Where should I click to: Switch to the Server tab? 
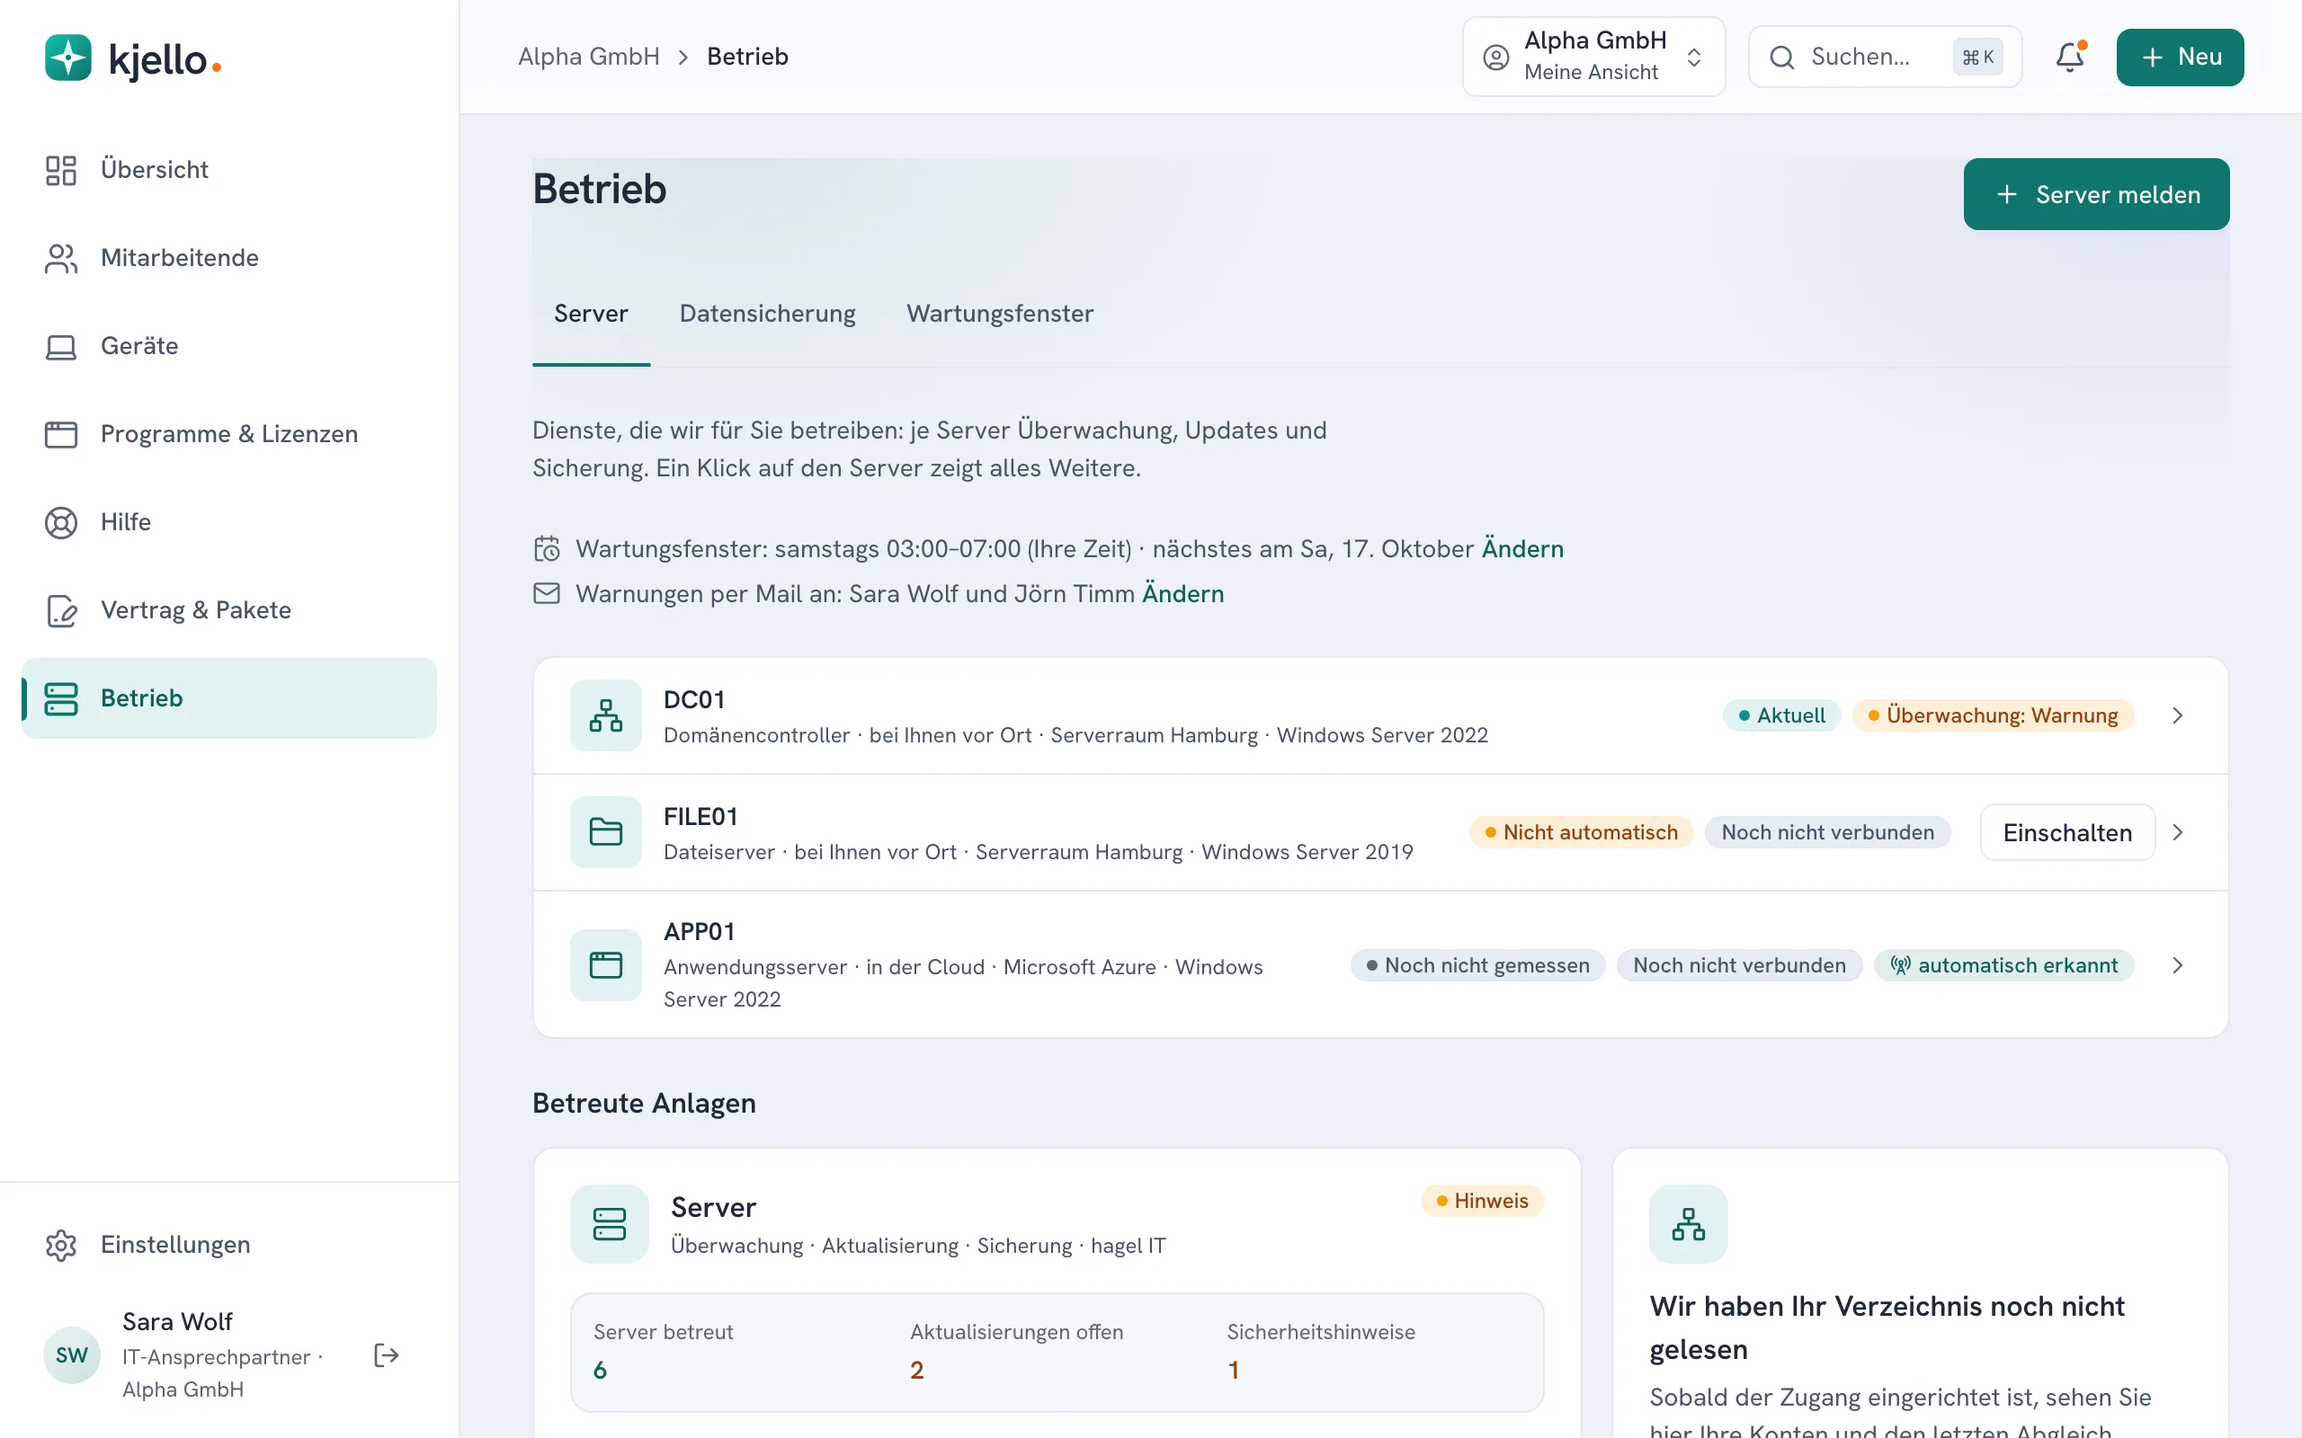tap(591, 314)
